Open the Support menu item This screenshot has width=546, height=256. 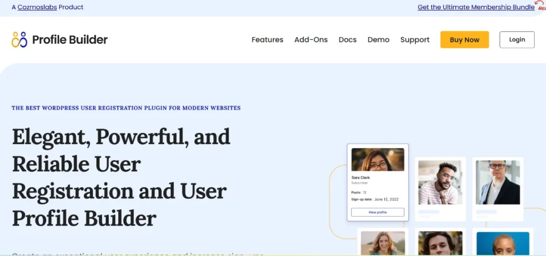coord(415,39)
